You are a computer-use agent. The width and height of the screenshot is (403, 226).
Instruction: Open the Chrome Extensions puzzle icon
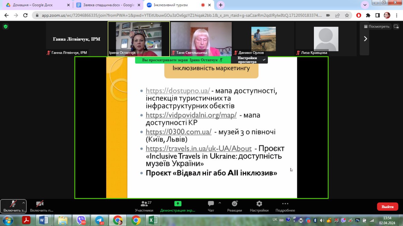pos(368,15)
